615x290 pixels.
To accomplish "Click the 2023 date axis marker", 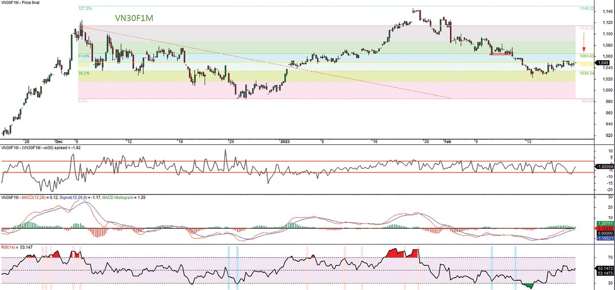I will point(285,141).
